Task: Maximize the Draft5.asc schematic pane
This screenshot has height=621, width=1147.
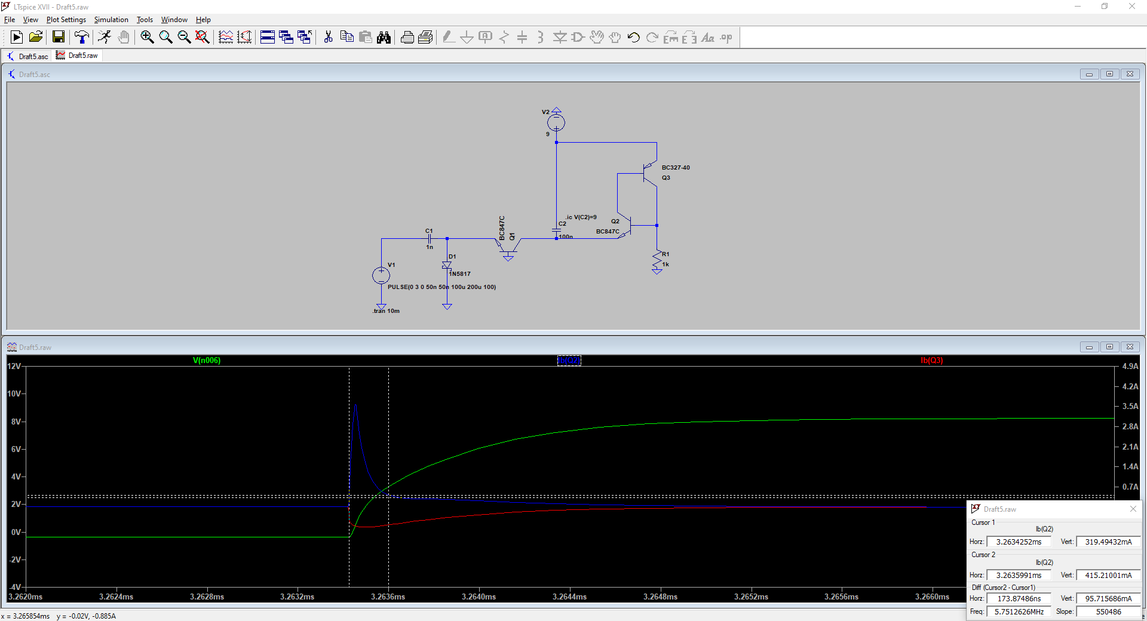Action: tap(1109, 74)
